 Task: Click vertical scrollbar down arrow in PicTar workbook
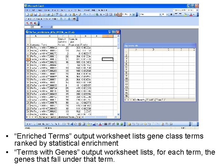pos(118,114)
